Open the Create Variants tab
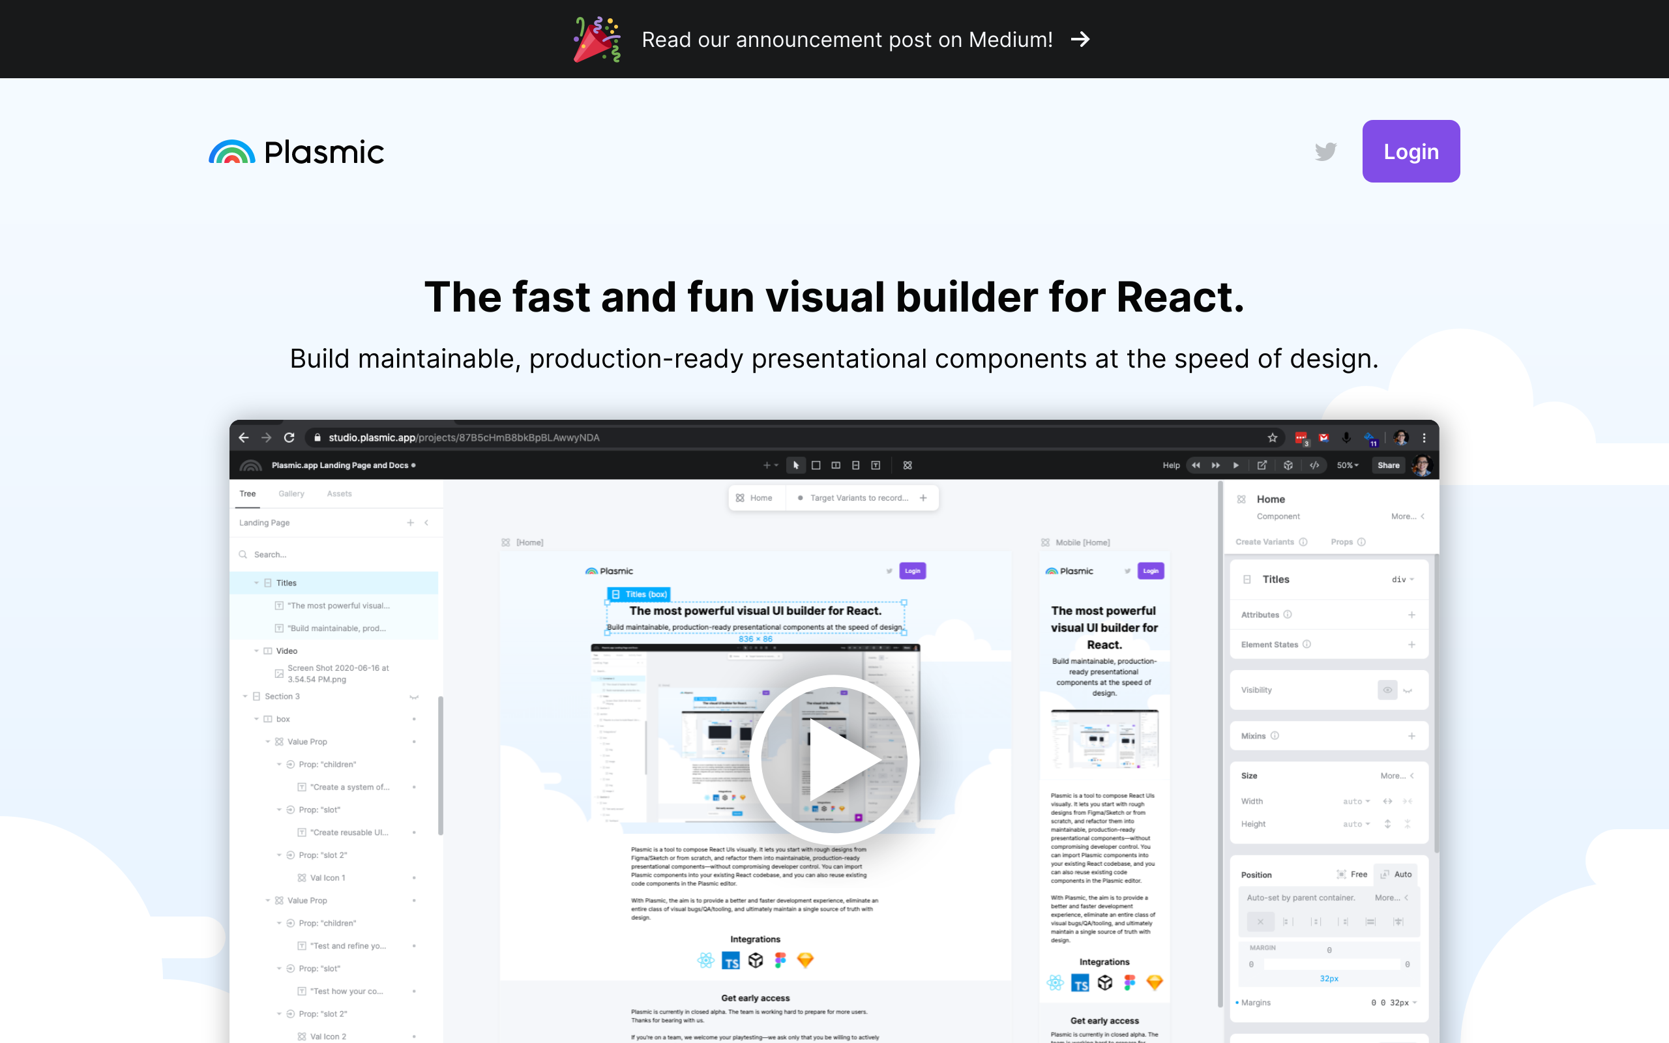Viewport: 1669px width, 1043px height. click(x=1271, y=542)
